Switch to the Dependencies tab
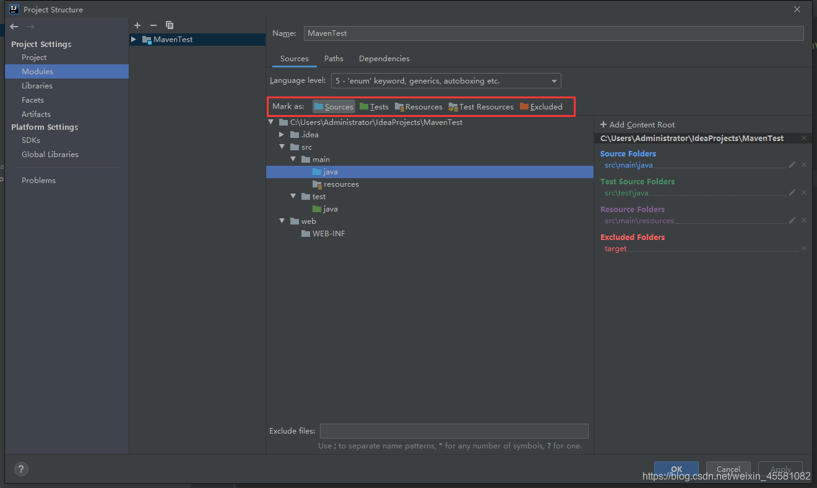 384,59
